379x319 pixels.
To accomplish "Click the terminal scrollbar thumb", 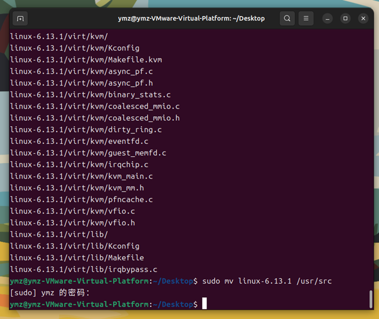I will 371,299.
